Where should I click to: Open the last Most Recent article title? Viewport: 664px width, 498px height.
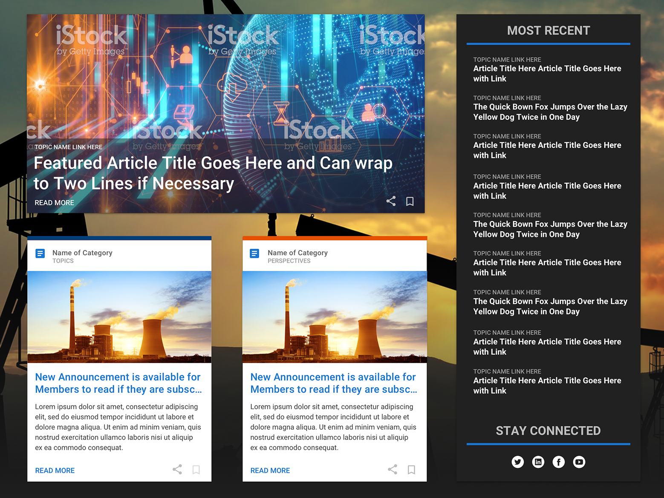pos(547,386)
